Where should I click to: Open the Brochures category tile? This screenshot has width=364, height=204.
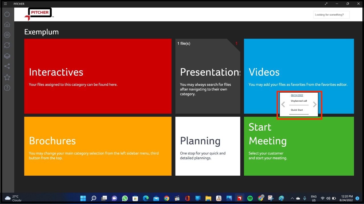click(x=98, y=146)
